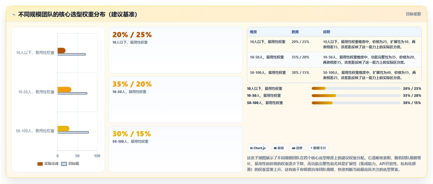This screenshot has width=433, height=184.
Task: Click progress list value 30% / 15%
Action: pyautogui.click(x=412, y=103)
